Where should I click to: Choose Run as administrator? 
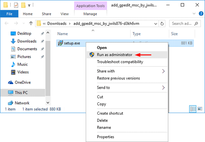(x=127, y=55)
